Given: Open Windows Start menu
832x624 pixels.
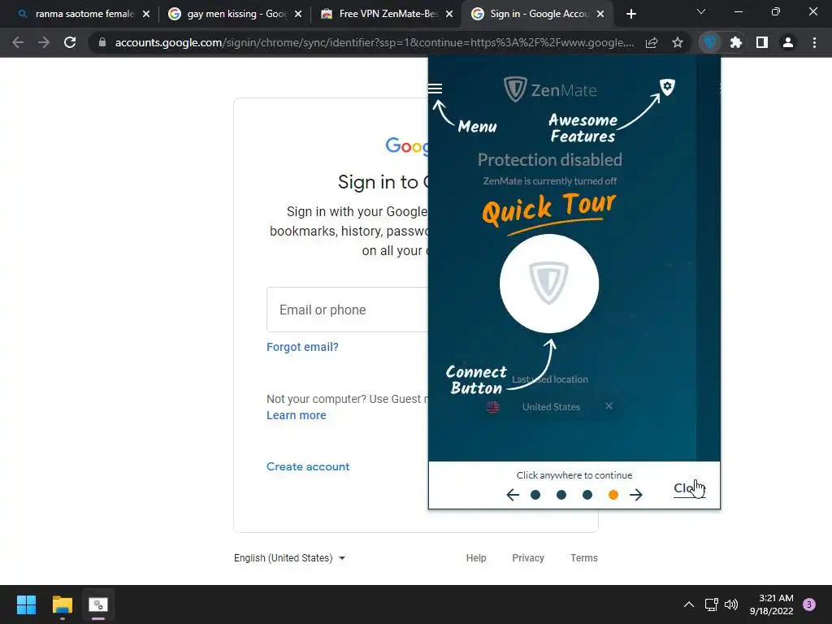Looking at the screenshot, I should point(26,604).
